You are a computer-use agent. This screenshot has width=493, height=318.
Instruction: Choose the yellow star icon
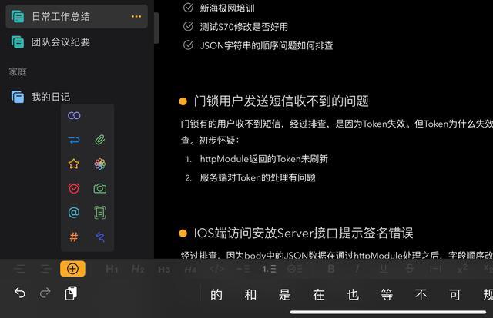pos(74,164)
